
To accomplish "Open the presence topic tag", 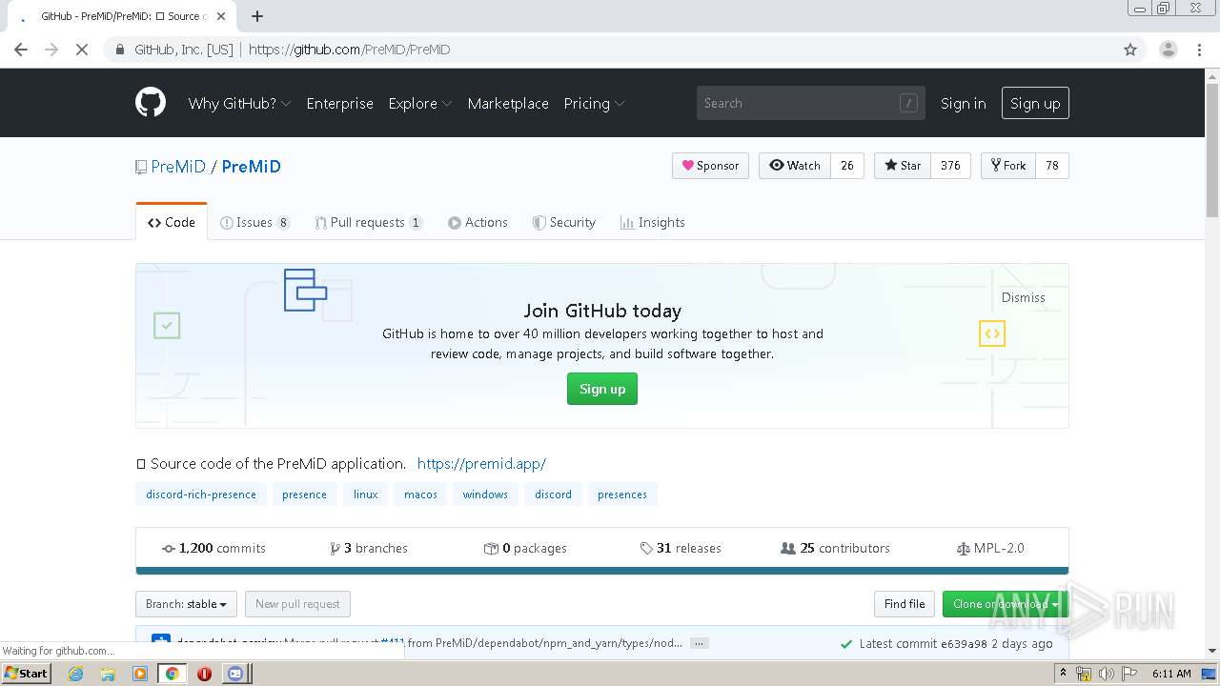I will coord(304,494).
